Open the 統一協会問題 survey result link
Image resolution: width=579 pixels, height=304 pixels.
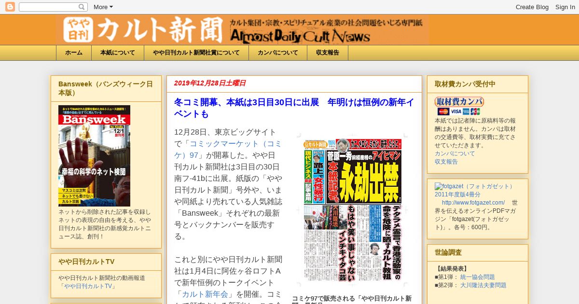477,277
